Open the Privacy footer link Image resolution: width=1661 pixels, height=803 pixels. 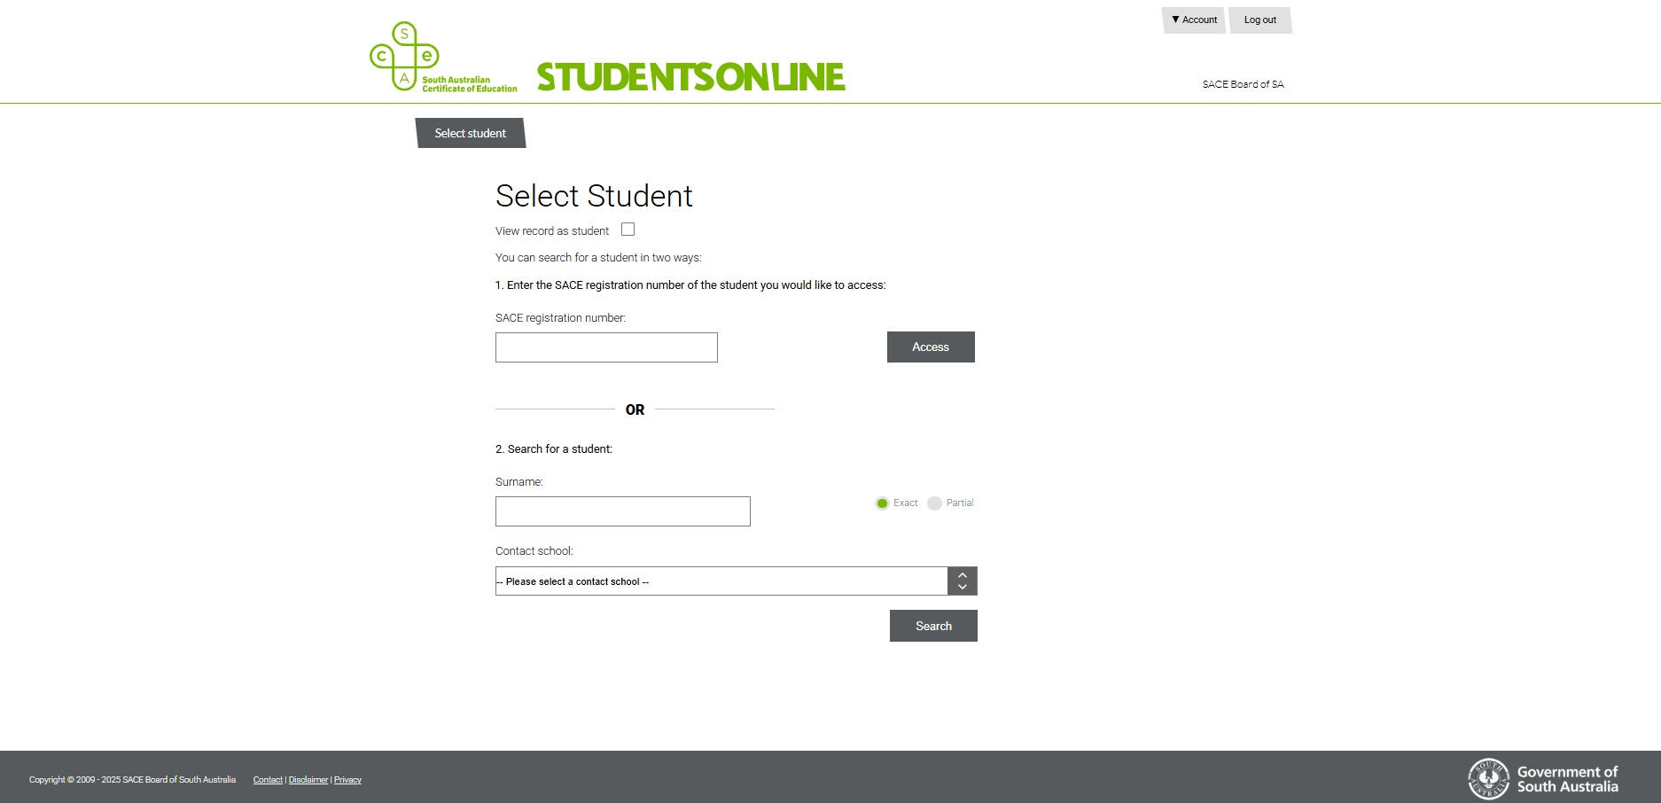tap(347, 780)
